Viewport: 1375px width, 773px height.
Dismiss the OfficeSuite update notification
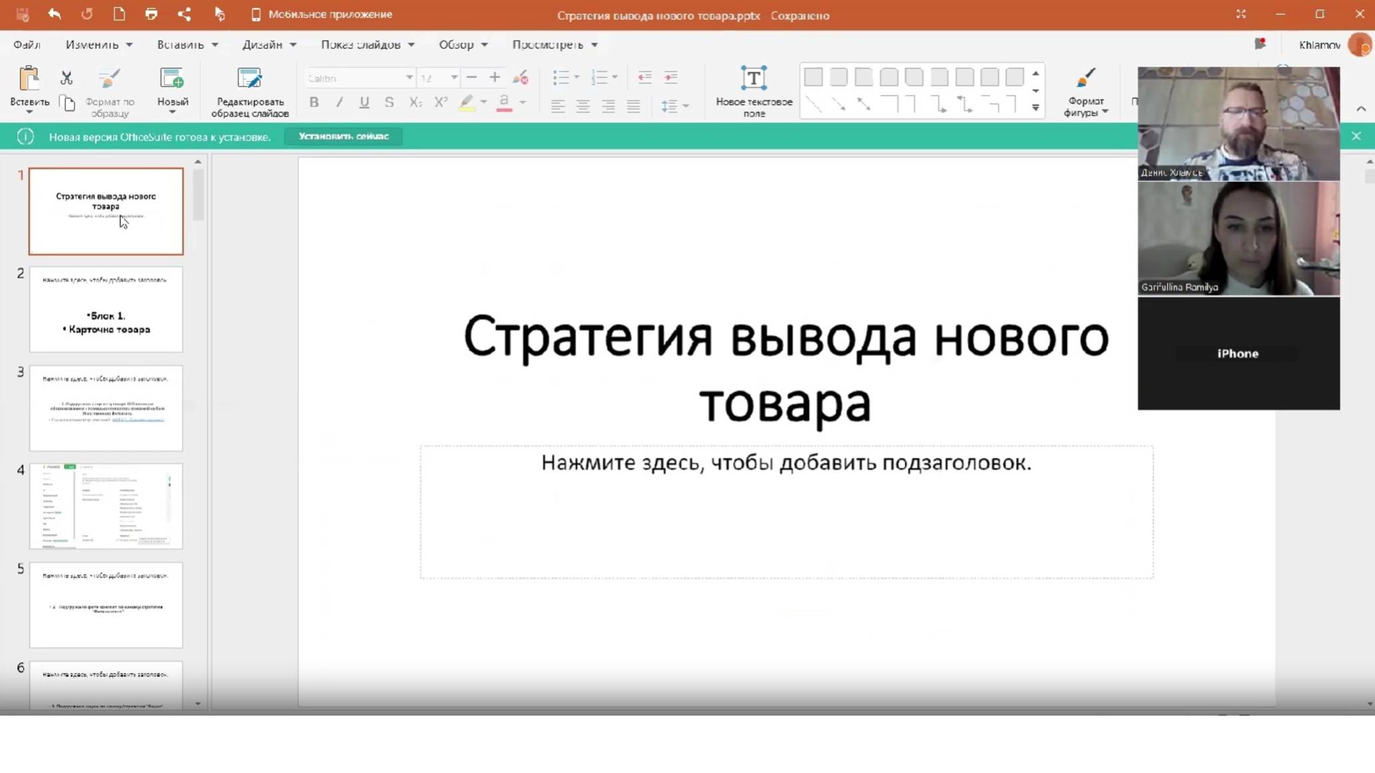[x=1356, y=136]
